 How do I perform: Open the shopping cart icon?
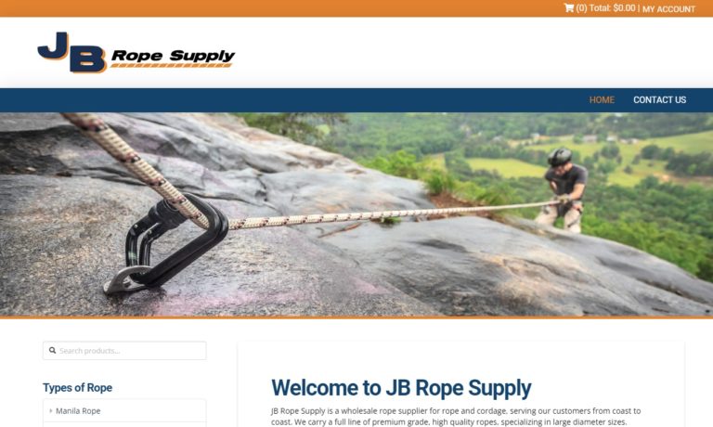pyautogui.click(x=568, y=7)
